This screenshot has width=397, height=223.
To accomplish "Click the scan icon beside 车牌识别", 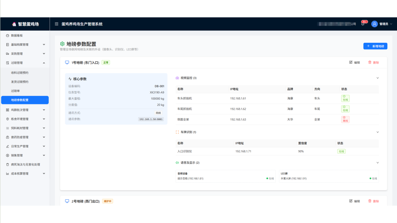I will (x=177, y=132).
